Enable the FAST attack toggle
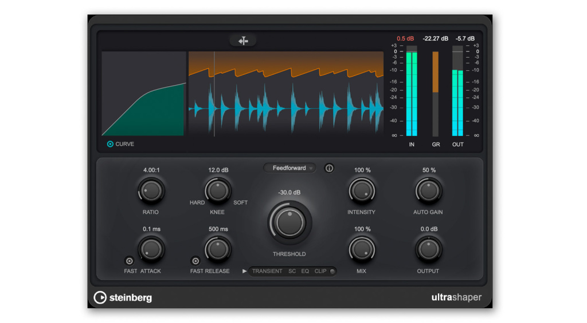 (130, 261)
